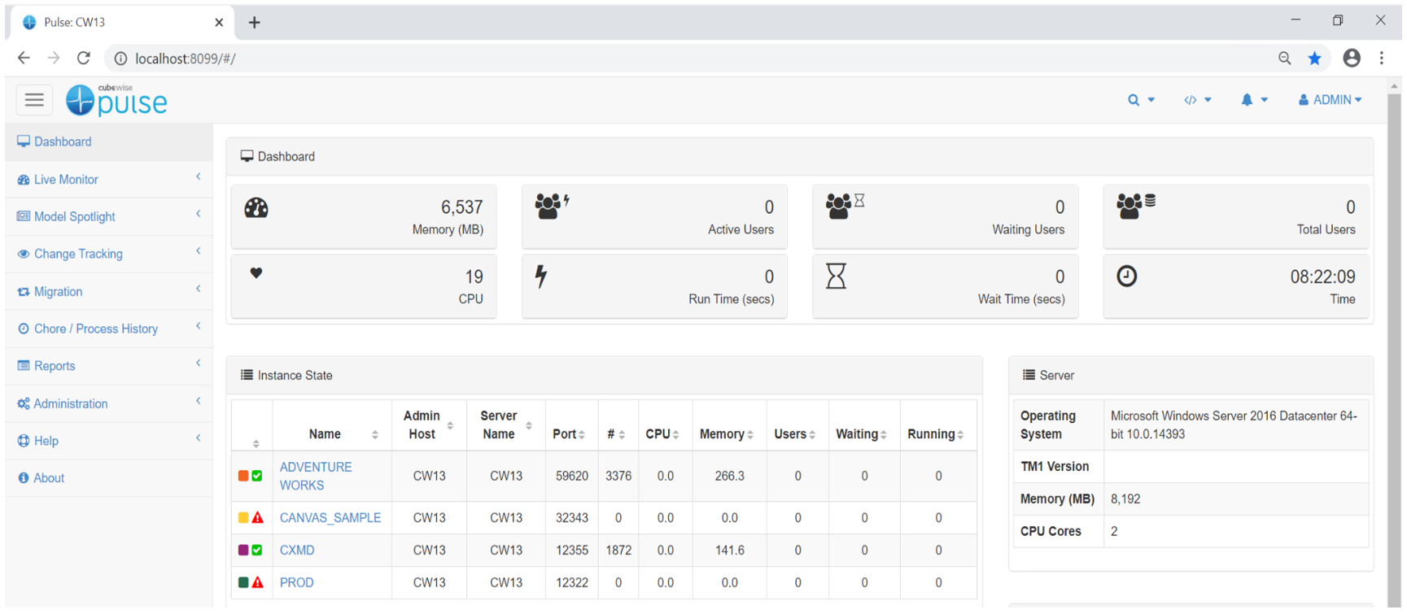The image size is (1407, 614).
Task: Bookmark page with the star icon
Action: tap(1314, 59)
